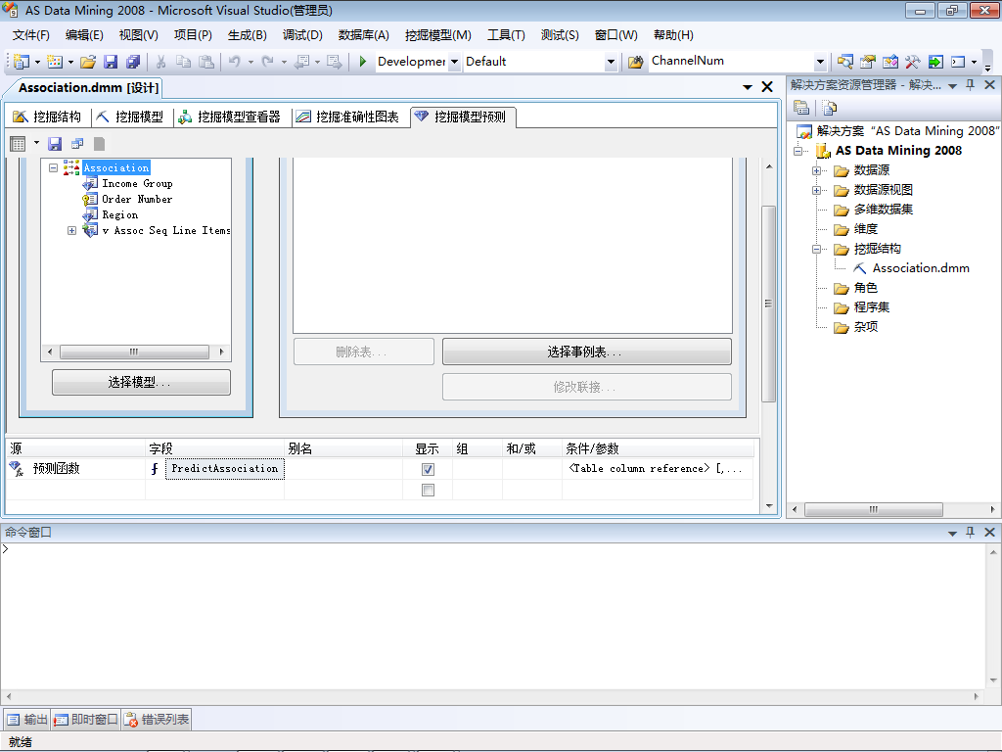Click the 选择模型... button
Screen dimensions: 1002x752
point(141,383)
